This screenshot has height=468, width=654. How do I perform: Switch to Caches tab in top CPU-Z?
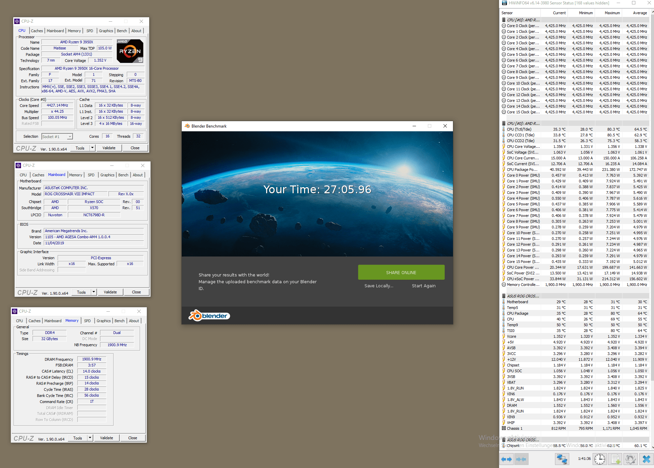[37, 31]
